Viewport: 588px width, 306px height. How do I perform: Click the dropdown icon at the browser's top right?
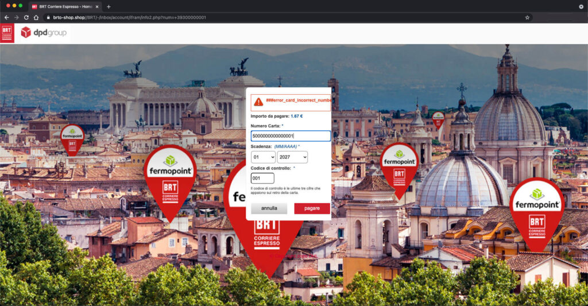click(x=581, y=6)
